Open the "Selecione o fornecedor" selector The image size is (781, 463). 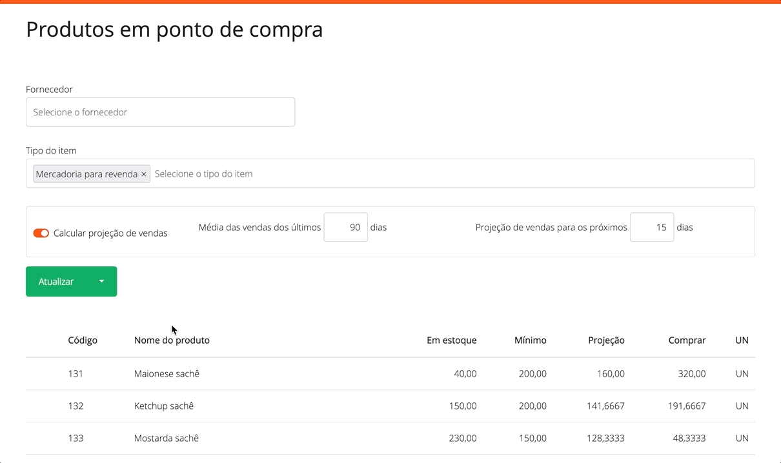click(x=160, y=112)
